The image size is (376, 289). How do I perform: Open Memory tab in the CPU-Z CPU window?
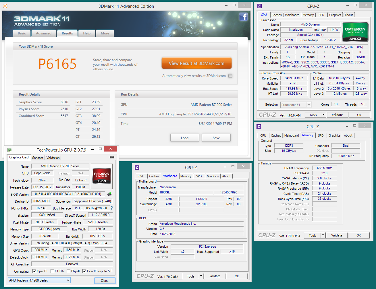[308, 15]
